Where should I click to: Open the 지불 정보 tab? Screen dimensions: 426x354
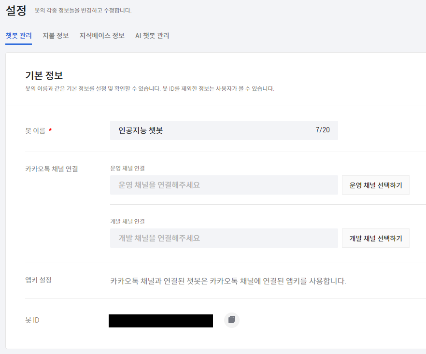pyautogui.click(x=56, y=36)
